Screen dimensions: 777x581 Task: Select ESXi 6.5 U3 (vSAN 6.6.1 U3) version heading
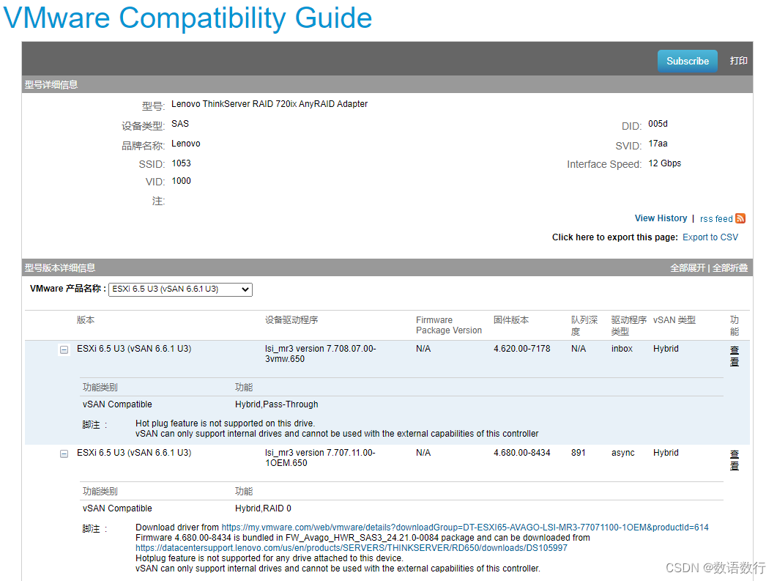(135, 348)
